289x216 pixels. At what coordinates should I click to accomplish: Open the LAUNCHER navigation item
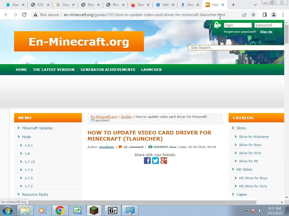152,70
